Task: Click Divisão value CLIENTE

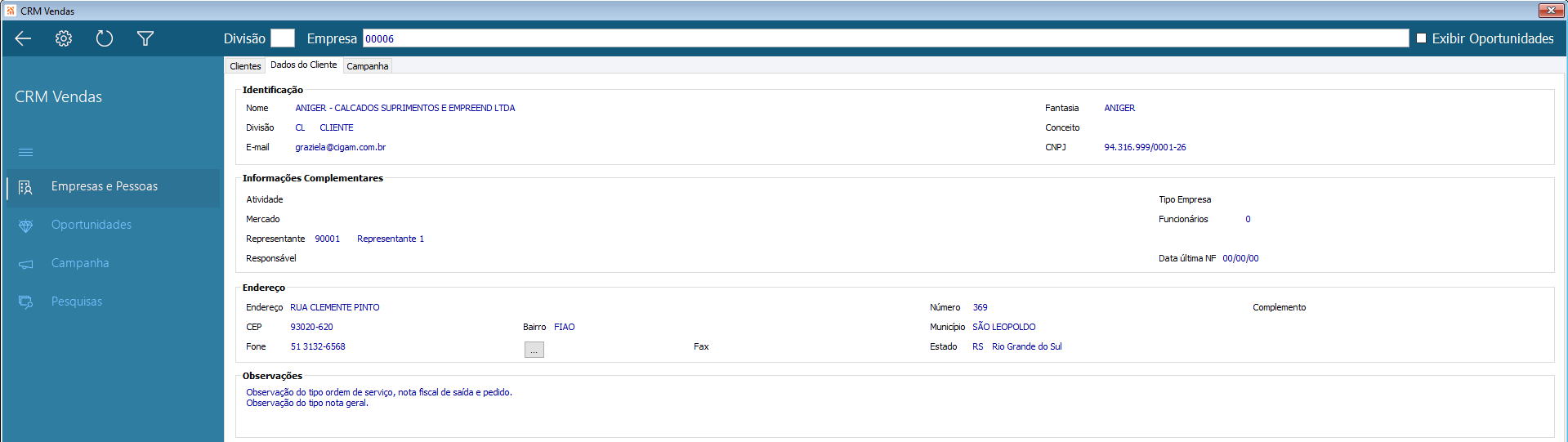Action: pos(337,128)
